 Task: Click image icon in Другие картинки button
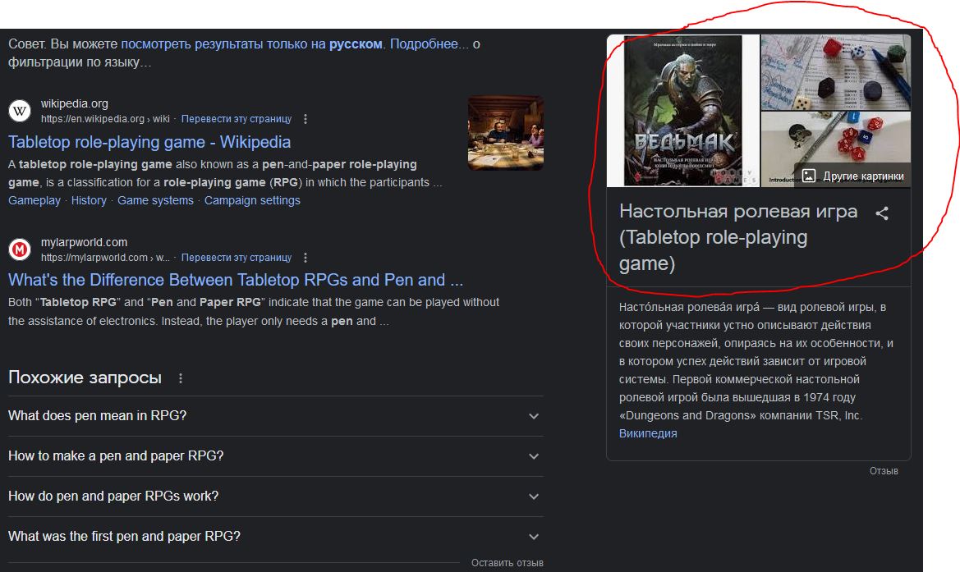coord(809,176)
